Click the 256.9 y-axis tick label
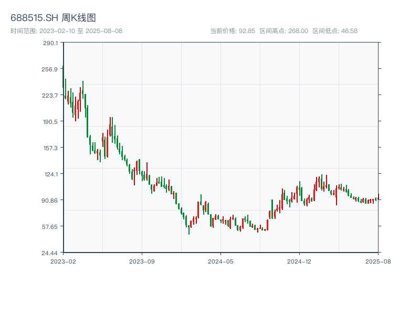 point(50,69)
